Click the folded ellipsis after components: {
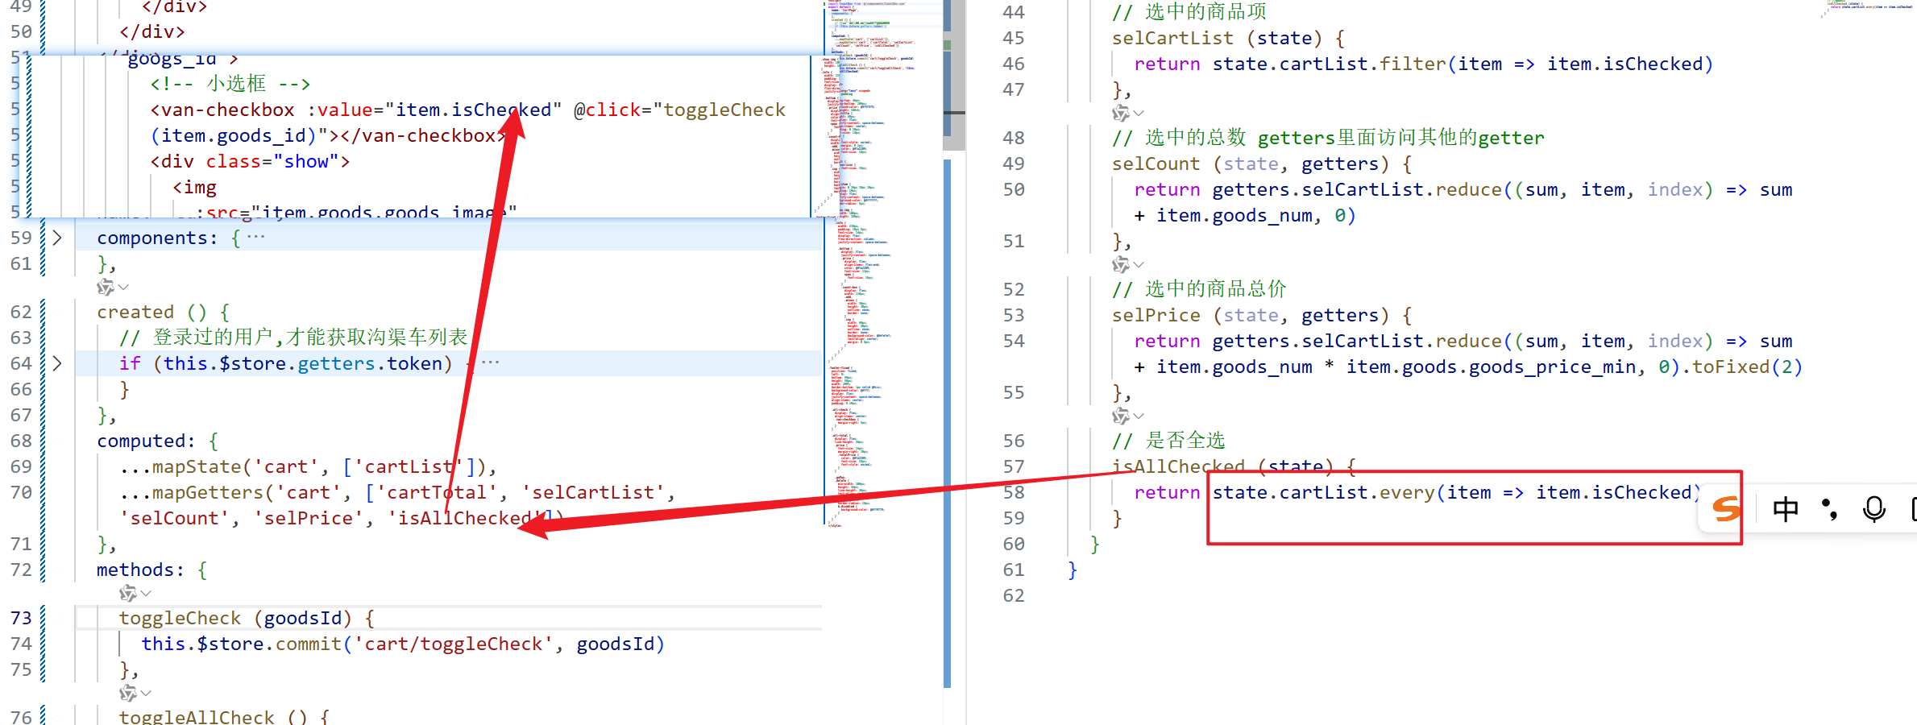 click(x=256, y=238)
